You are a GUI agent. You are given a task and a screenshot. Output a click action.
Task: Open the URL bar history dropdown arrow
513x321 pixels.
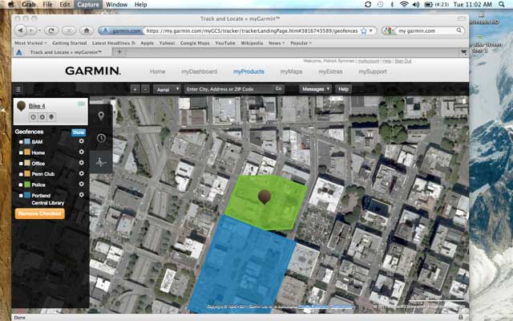coord(371,30)
